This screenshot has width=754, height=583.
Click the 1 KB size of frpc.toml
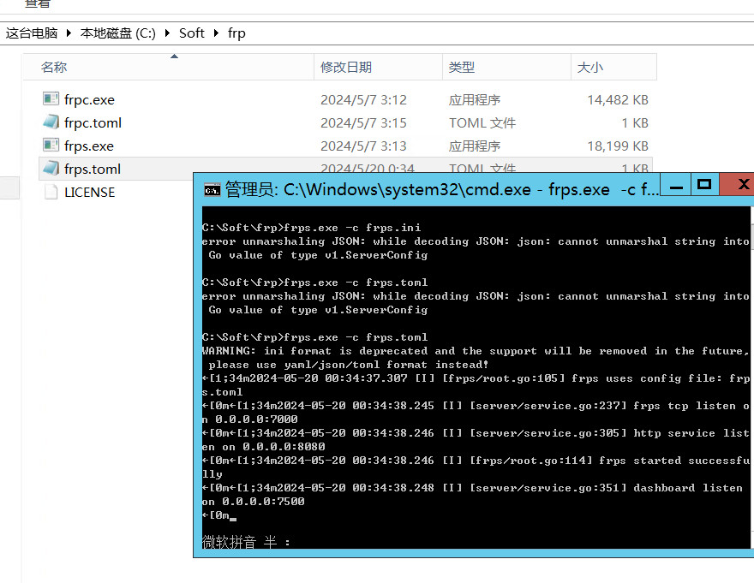tap(635, 122)
